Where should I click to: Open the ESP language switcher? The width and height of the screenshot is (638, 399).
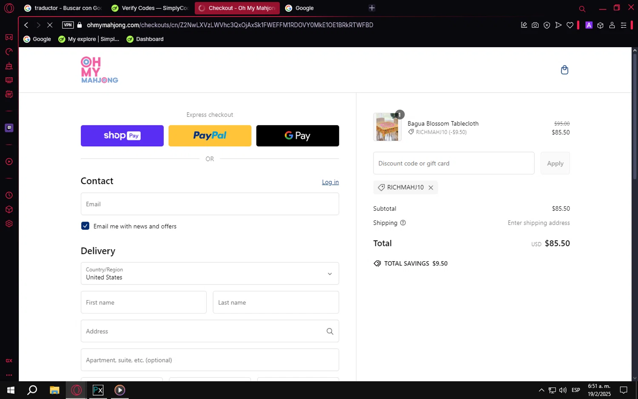[576, 390]
